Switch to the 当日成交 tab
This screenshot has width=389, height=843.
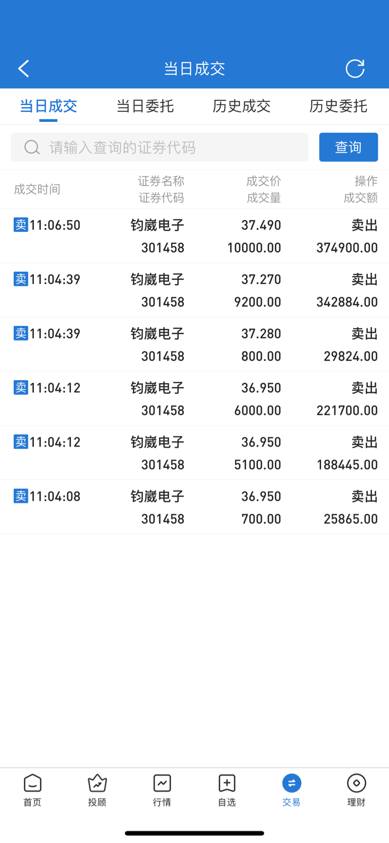48,106
